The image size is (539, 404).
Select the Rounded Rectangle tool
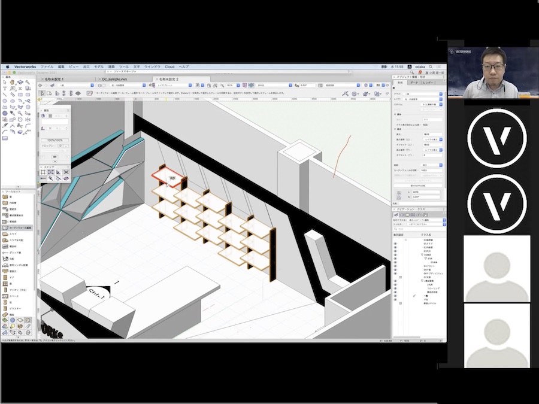pos(28,95)
